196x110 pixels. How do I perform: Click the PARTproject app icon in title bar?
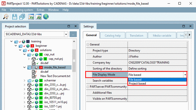coord(3,3)
